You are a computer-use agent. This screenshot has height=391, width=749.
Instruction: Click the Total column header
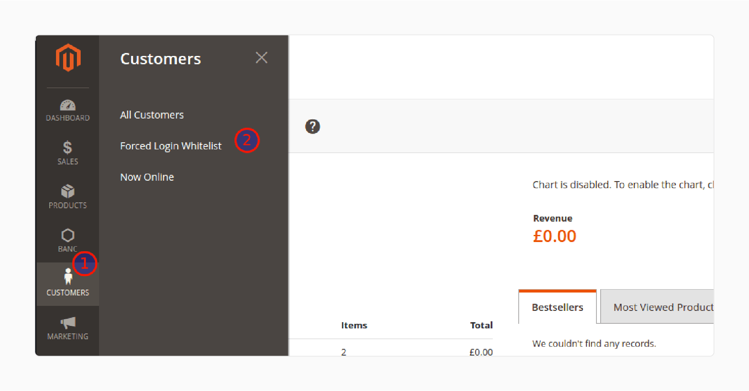coord(481,325)
